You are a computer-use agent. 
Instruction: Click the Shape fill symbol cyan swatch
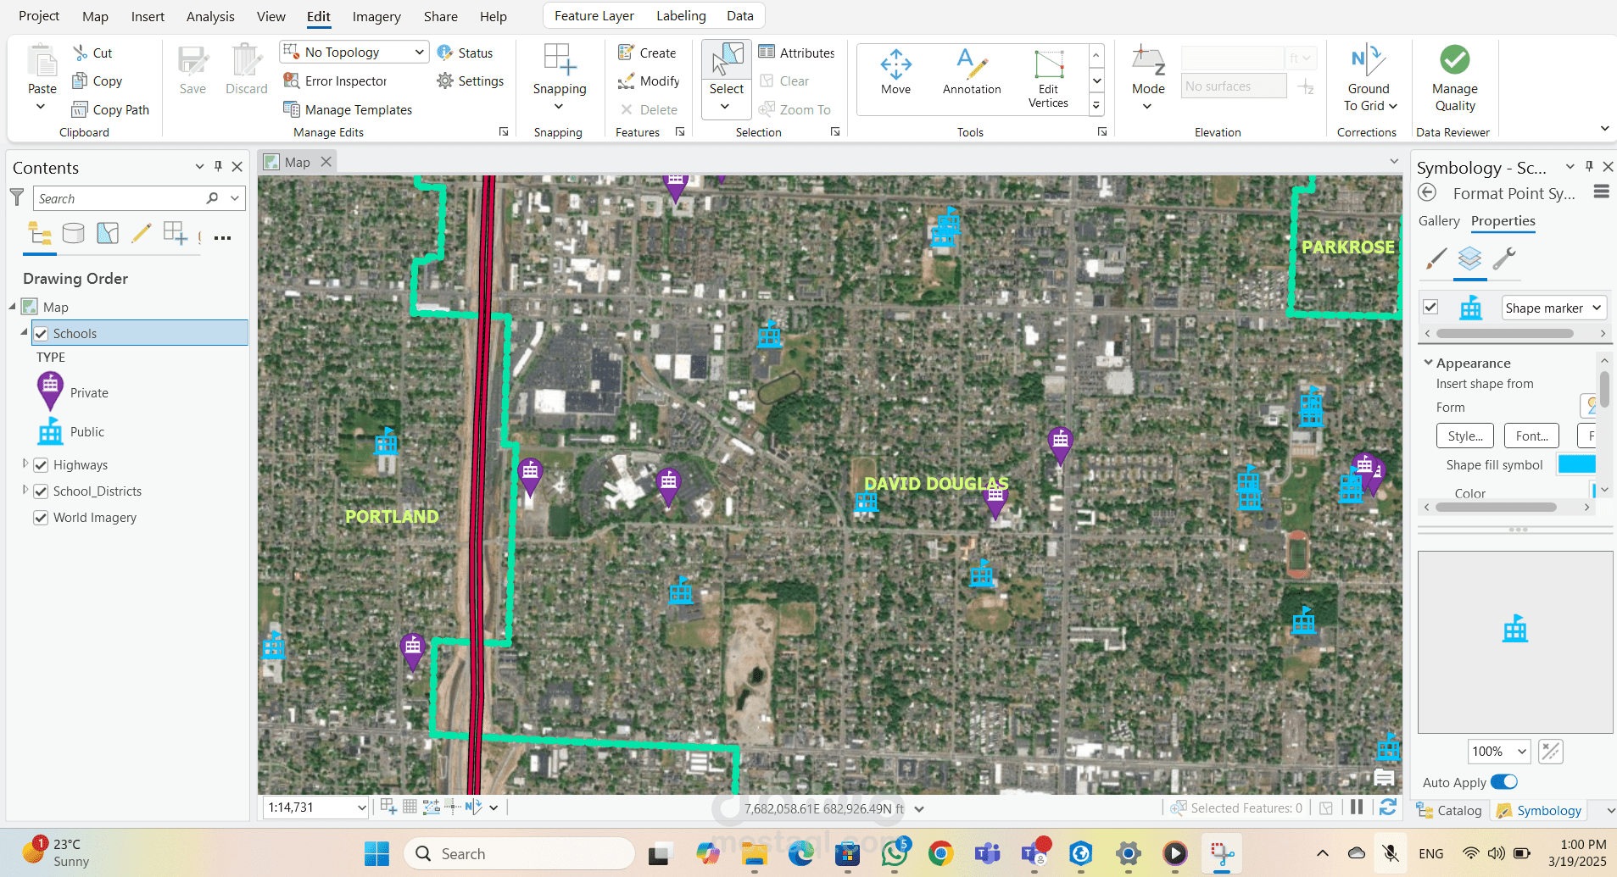tap(1577, 464)
